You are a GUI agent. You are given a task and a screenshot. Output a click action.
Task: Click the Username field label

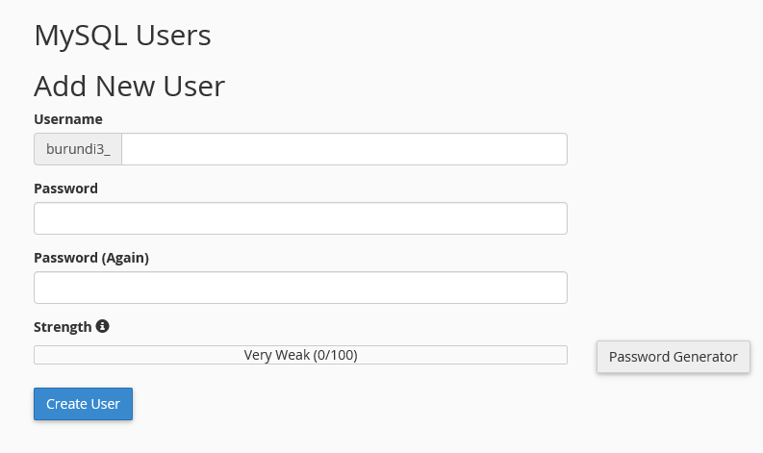[x=68, y=119]
